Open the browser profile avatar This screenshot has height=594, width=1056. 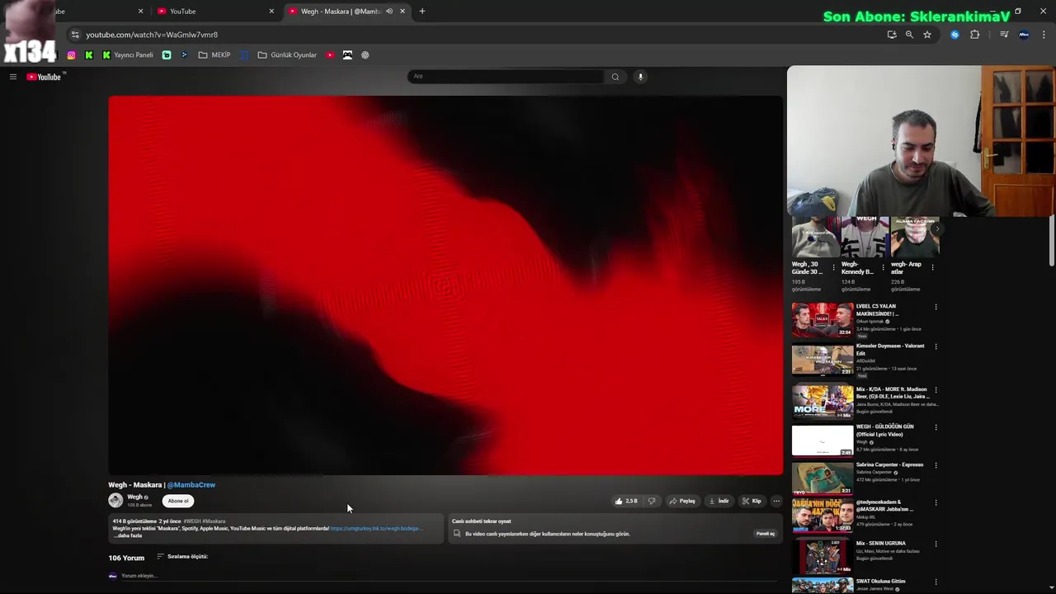1024,35
